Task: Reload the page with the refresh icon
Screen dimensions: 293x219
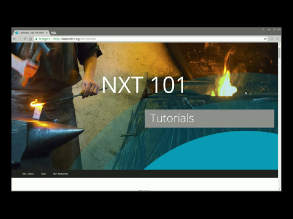Action: (x=25, y=39)
